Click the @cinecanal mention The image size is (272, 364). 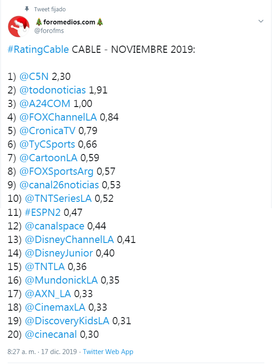[x=51, y=334]
